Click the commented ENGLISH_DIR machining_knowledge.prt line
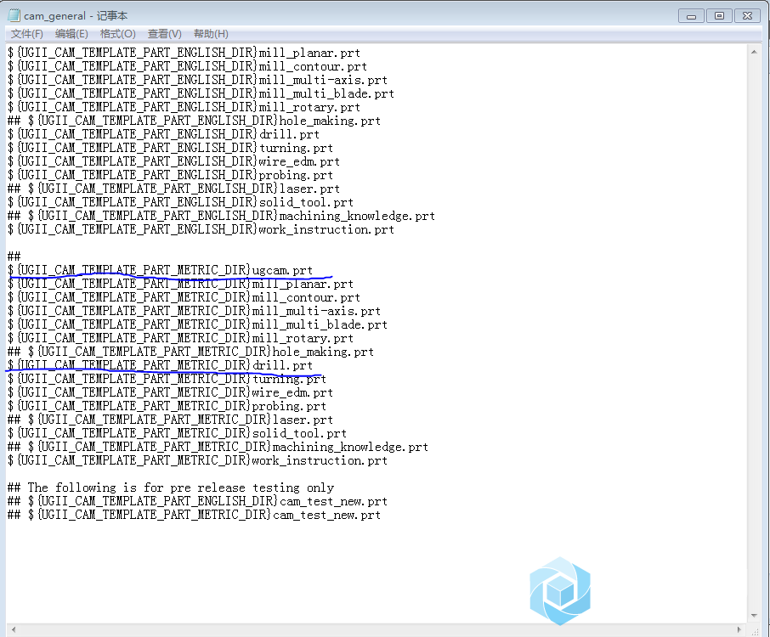The height and width of the screenshot is (637, 770). (222, 216)
